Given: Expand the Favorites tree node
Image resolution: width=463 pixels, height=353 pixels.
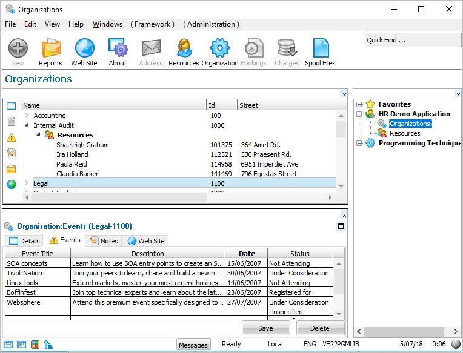Looking at the screenshot, I should pyautogui.click(x=359, y=104).
